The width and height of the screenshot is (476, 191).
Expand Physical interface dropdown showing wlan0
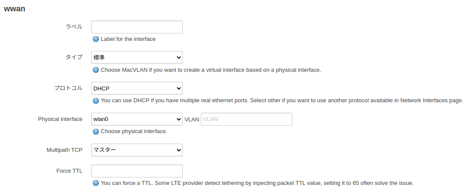click(x=137, y=119)
